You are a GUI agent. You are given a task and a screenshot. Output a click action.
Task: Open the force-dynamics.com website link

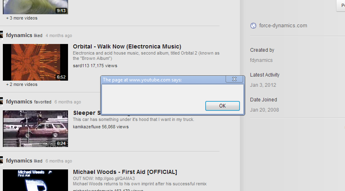pos(283,26)
